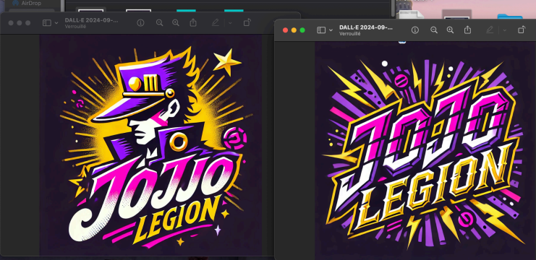The width and height of the screenshot is (536, 260).
Task: Expand the Markup options chevron in right window
Action: coord(505,30)
